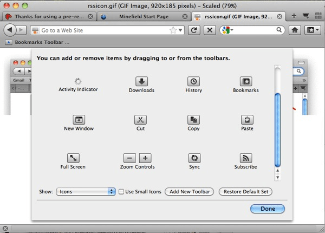Open the search engine selector dropdown
The image size is (325, 233).
point(227,30)
